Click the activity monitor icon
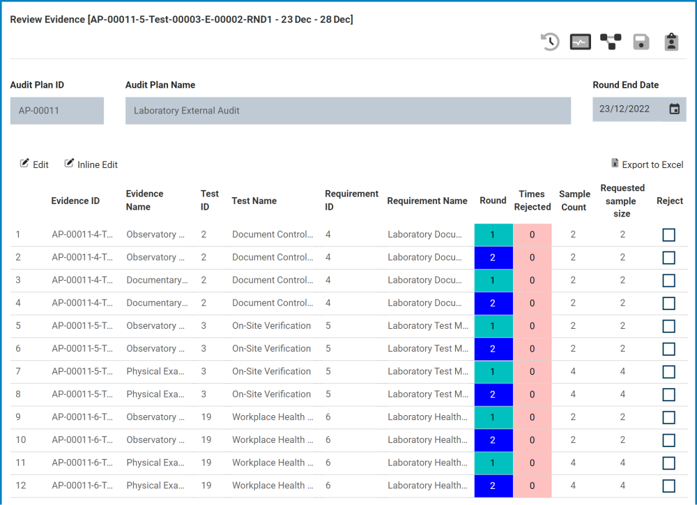The image size is (697, 505). pos(580,42)
